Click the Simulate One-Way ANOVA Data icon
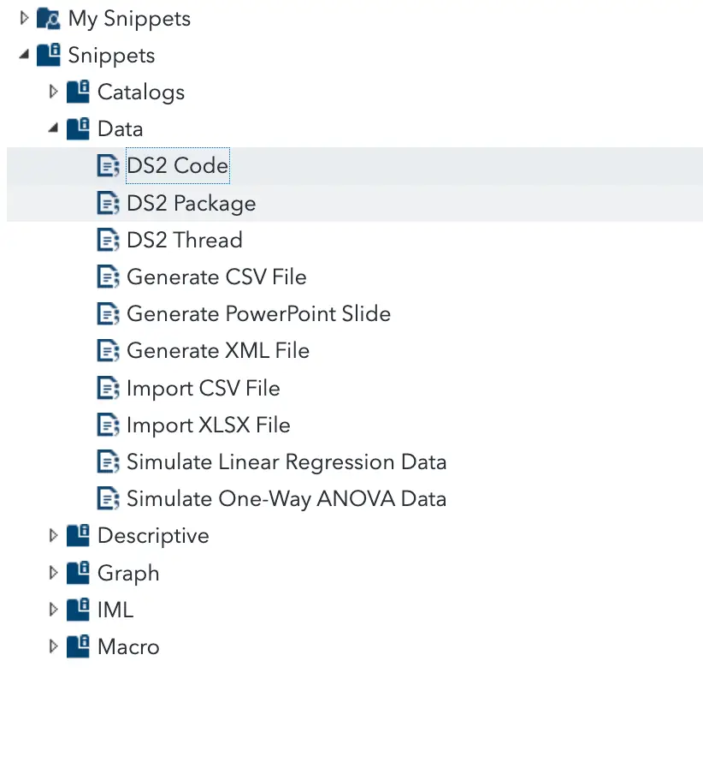 (108, 498)
